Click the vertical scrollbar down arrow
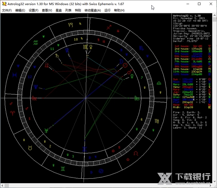This screenshot has height=188, width=217. (214, 181)
